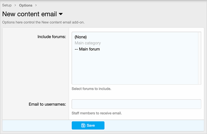Open the Options breadcrumb link

(26, 5)
